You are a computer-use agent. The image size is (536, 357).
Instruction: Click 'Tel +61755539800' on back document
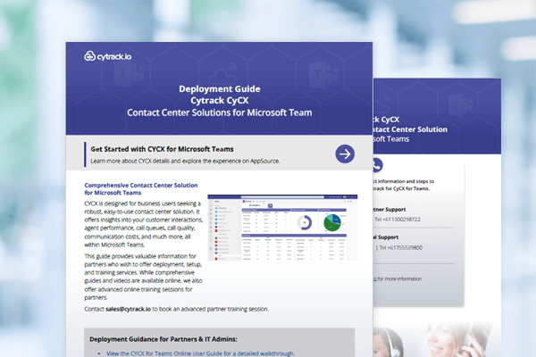click(x=400, y=248)
